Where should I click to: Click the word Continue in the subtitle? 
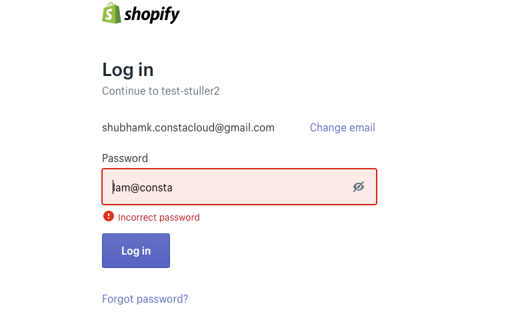(x=123, y=91)
